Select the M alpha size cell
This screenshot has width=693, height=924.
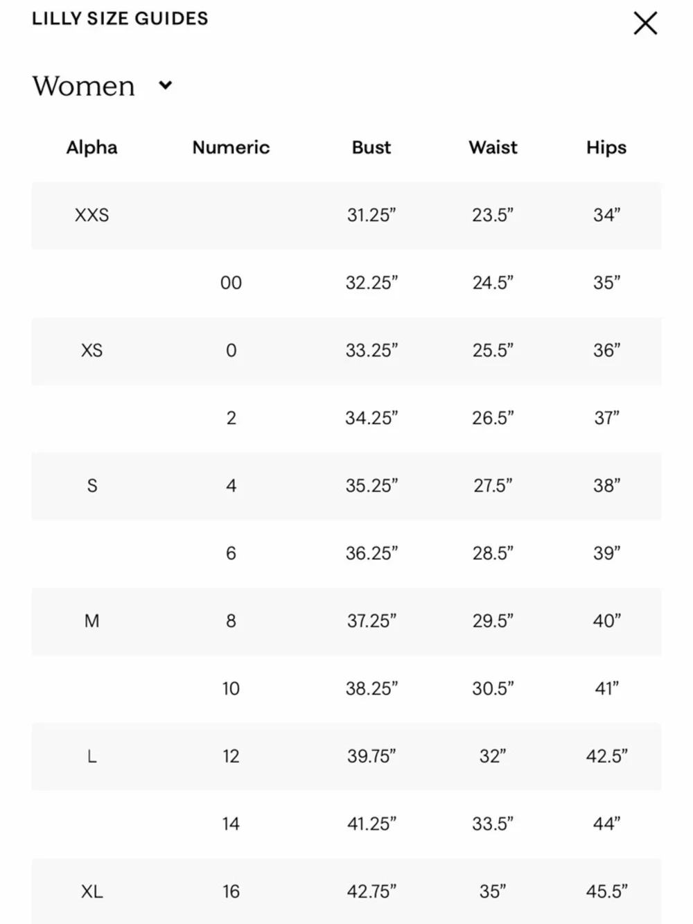point(91,620)
